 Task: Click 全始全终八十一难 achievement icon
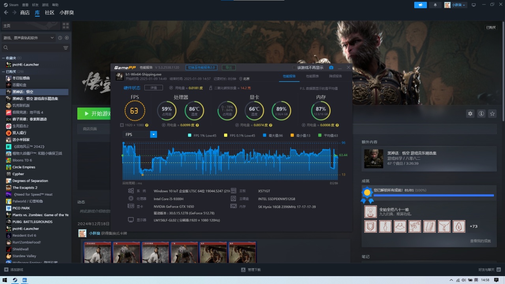(370, 212)
